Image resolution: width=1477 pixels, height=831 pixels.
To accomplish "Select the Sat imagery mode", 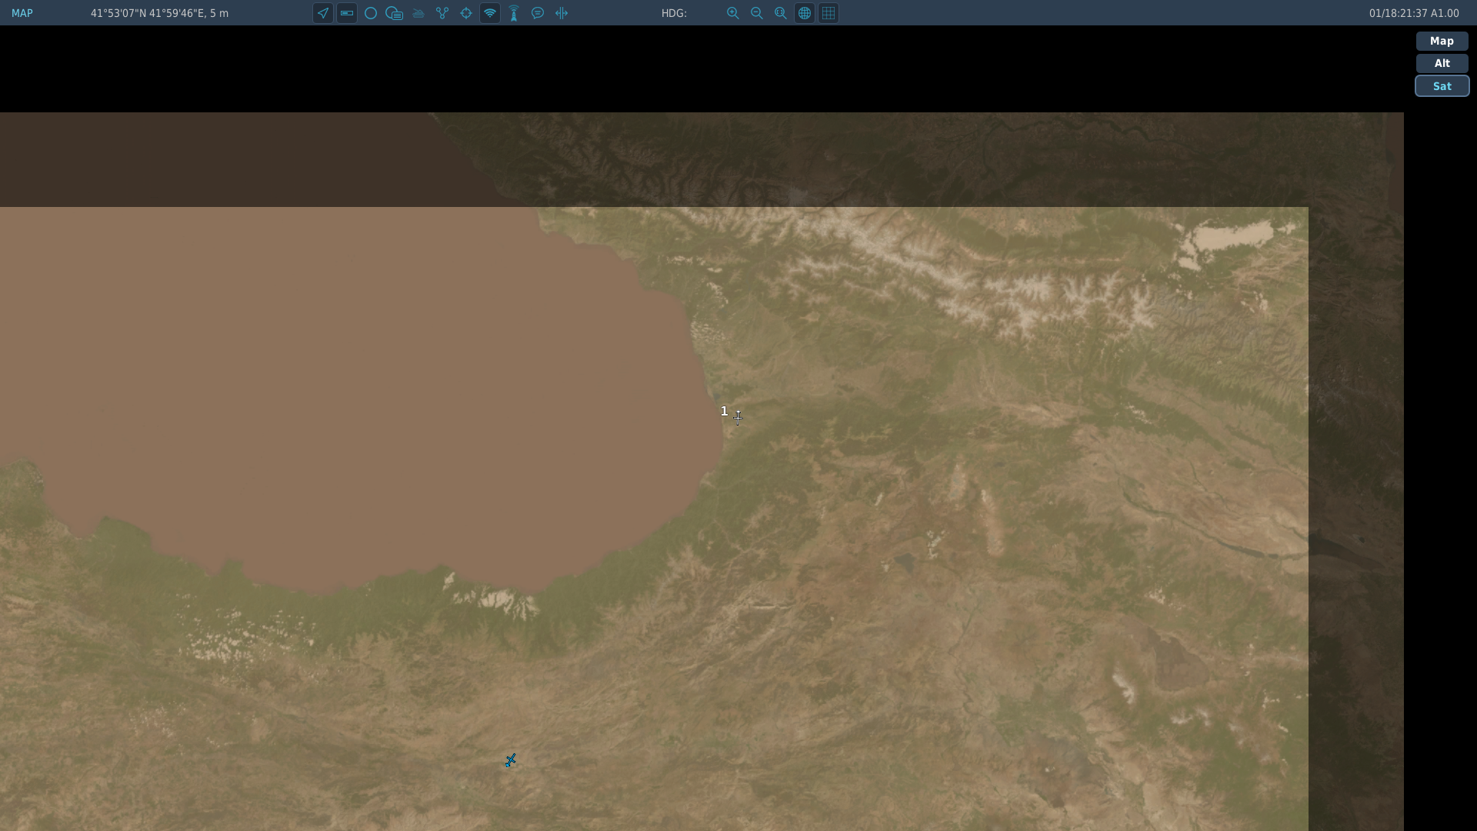I will (1442, 86).
